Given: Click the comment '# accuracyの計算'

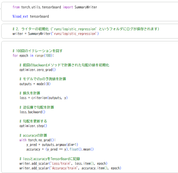Looking at the screenshot, I should pyautogui.click(x=33, y=135).
